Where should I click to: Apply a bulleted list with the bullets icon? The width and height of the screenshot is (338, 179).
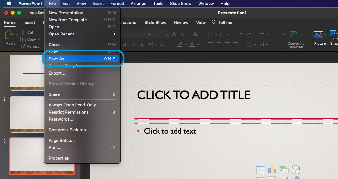click(210, 34)
